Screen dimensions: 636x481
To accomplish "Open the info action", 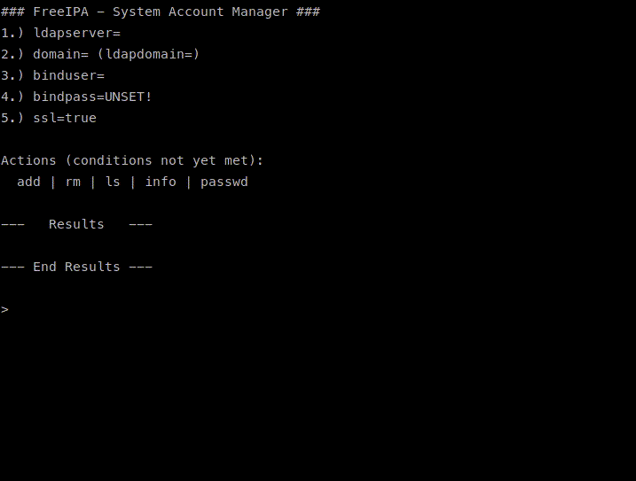I will 161,182.
